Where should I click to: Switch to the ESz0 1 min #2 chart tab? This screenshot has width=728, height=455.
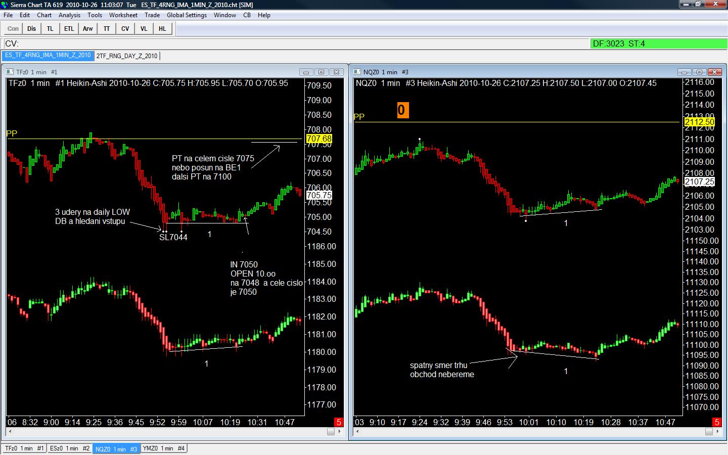click(x=70, y=448)
